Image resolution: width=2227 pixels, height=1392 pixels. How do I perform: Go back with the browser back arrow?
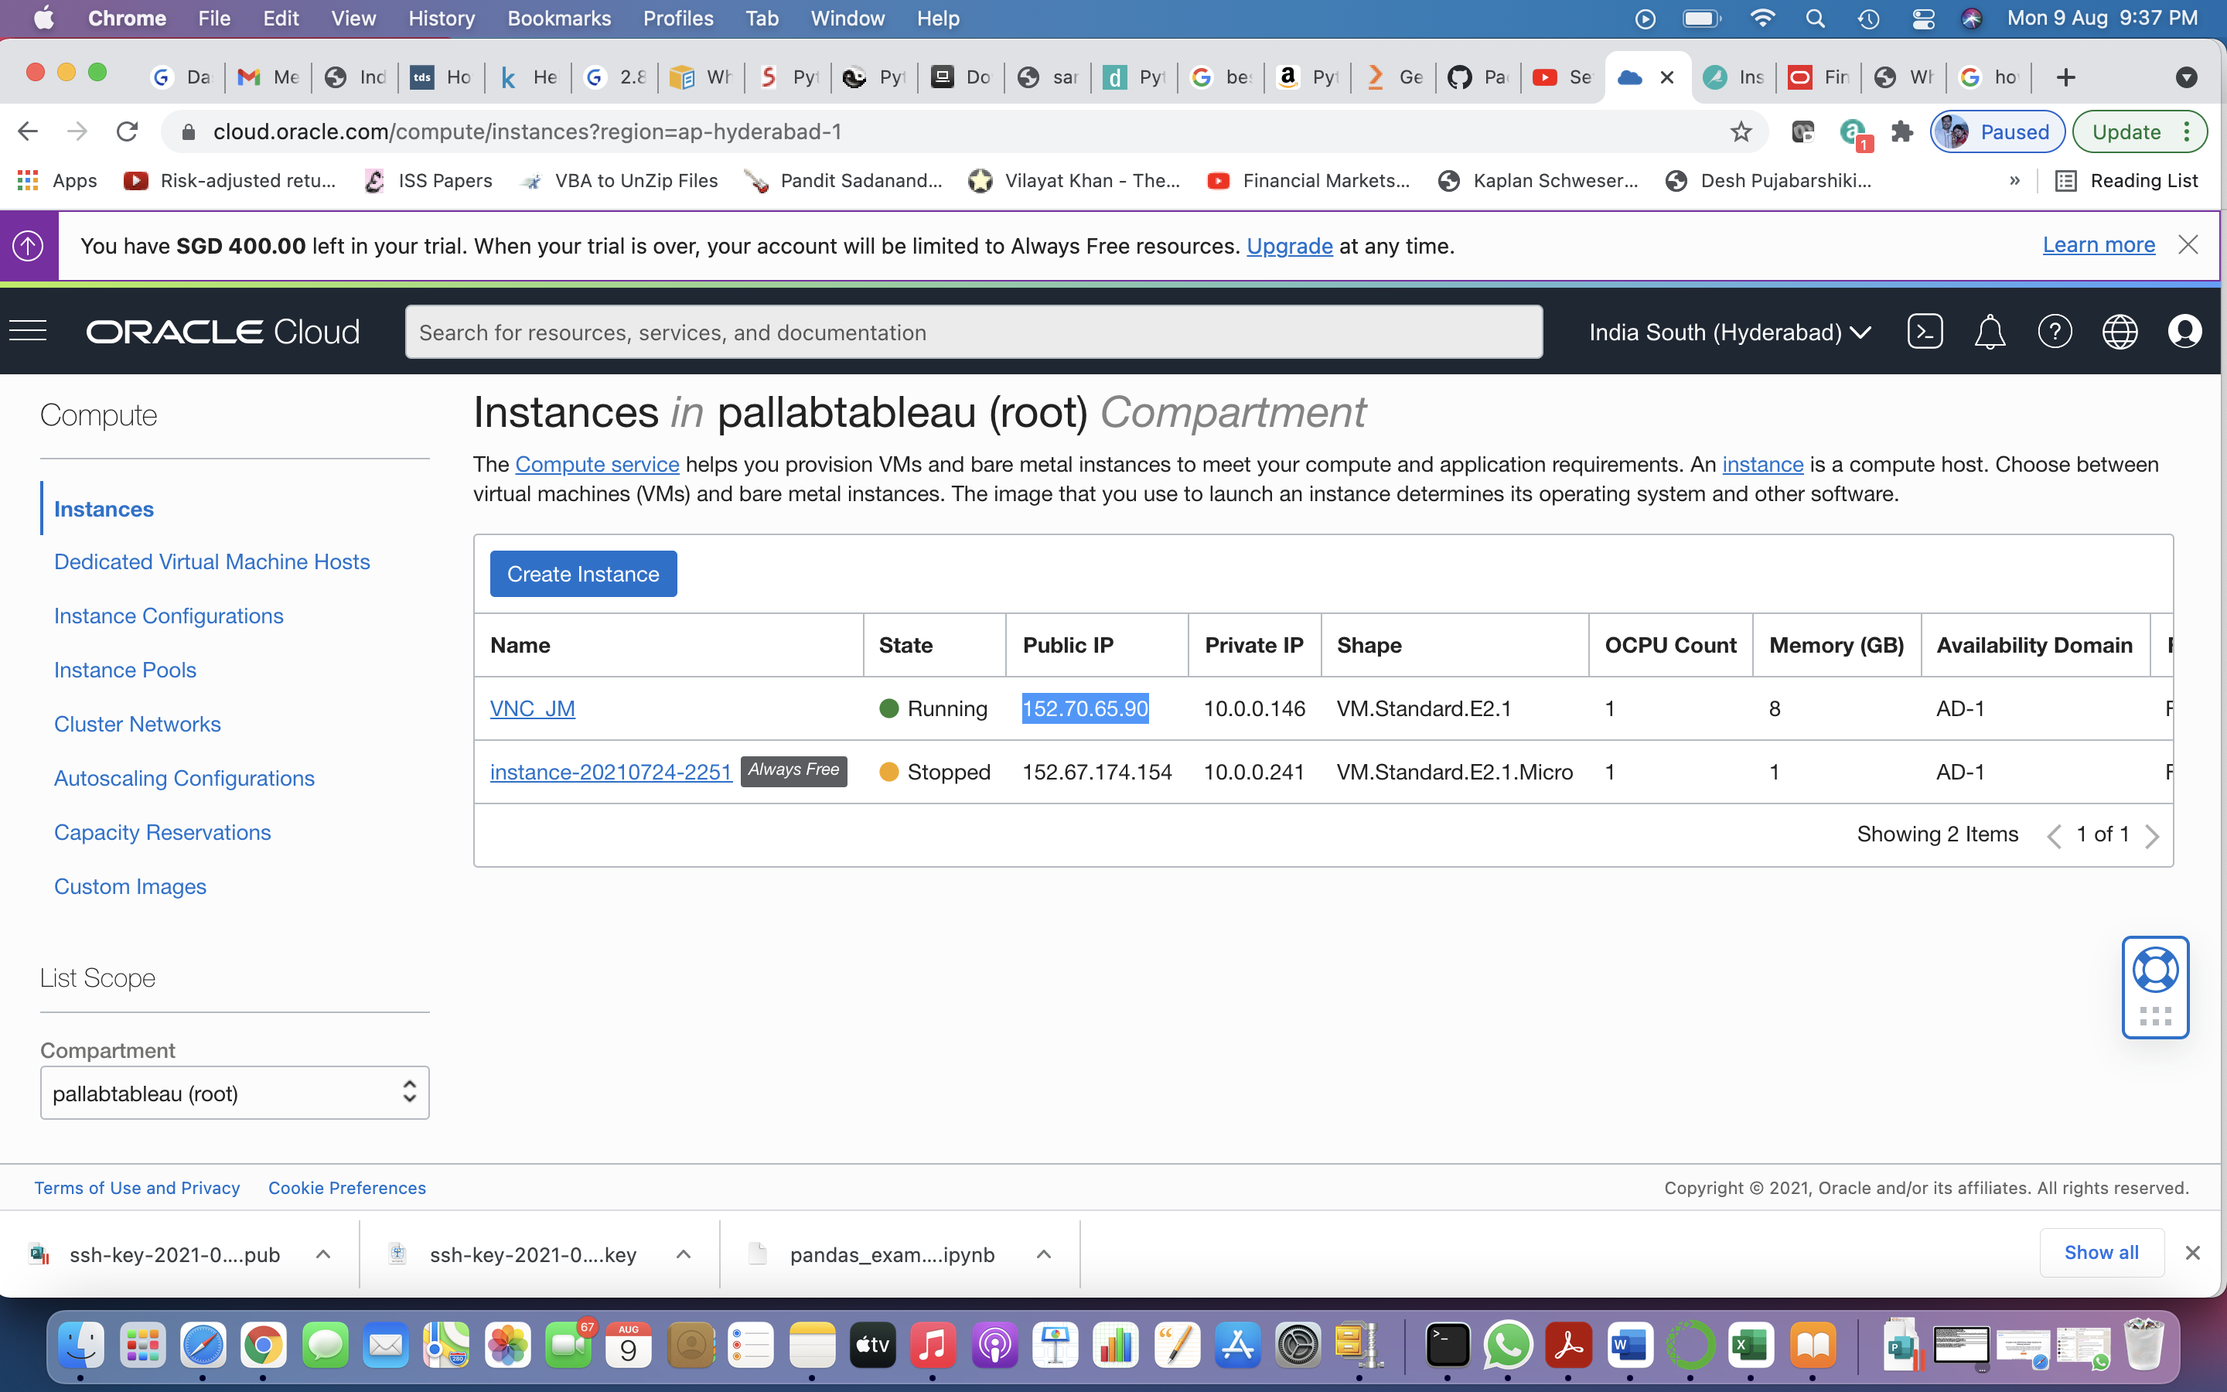coord(28,131)
